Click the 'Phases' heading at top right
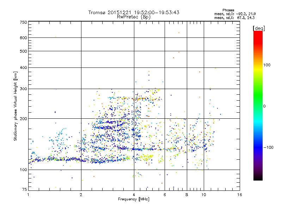The image size is (282, 212). 228,10
